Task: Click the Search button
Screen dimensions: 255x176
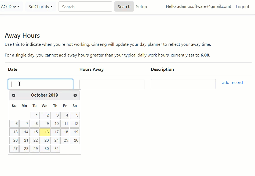Action: point(124,7)
